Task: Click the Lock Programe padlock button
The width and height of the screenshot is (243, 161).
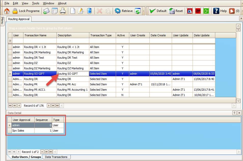Action: 26,11
